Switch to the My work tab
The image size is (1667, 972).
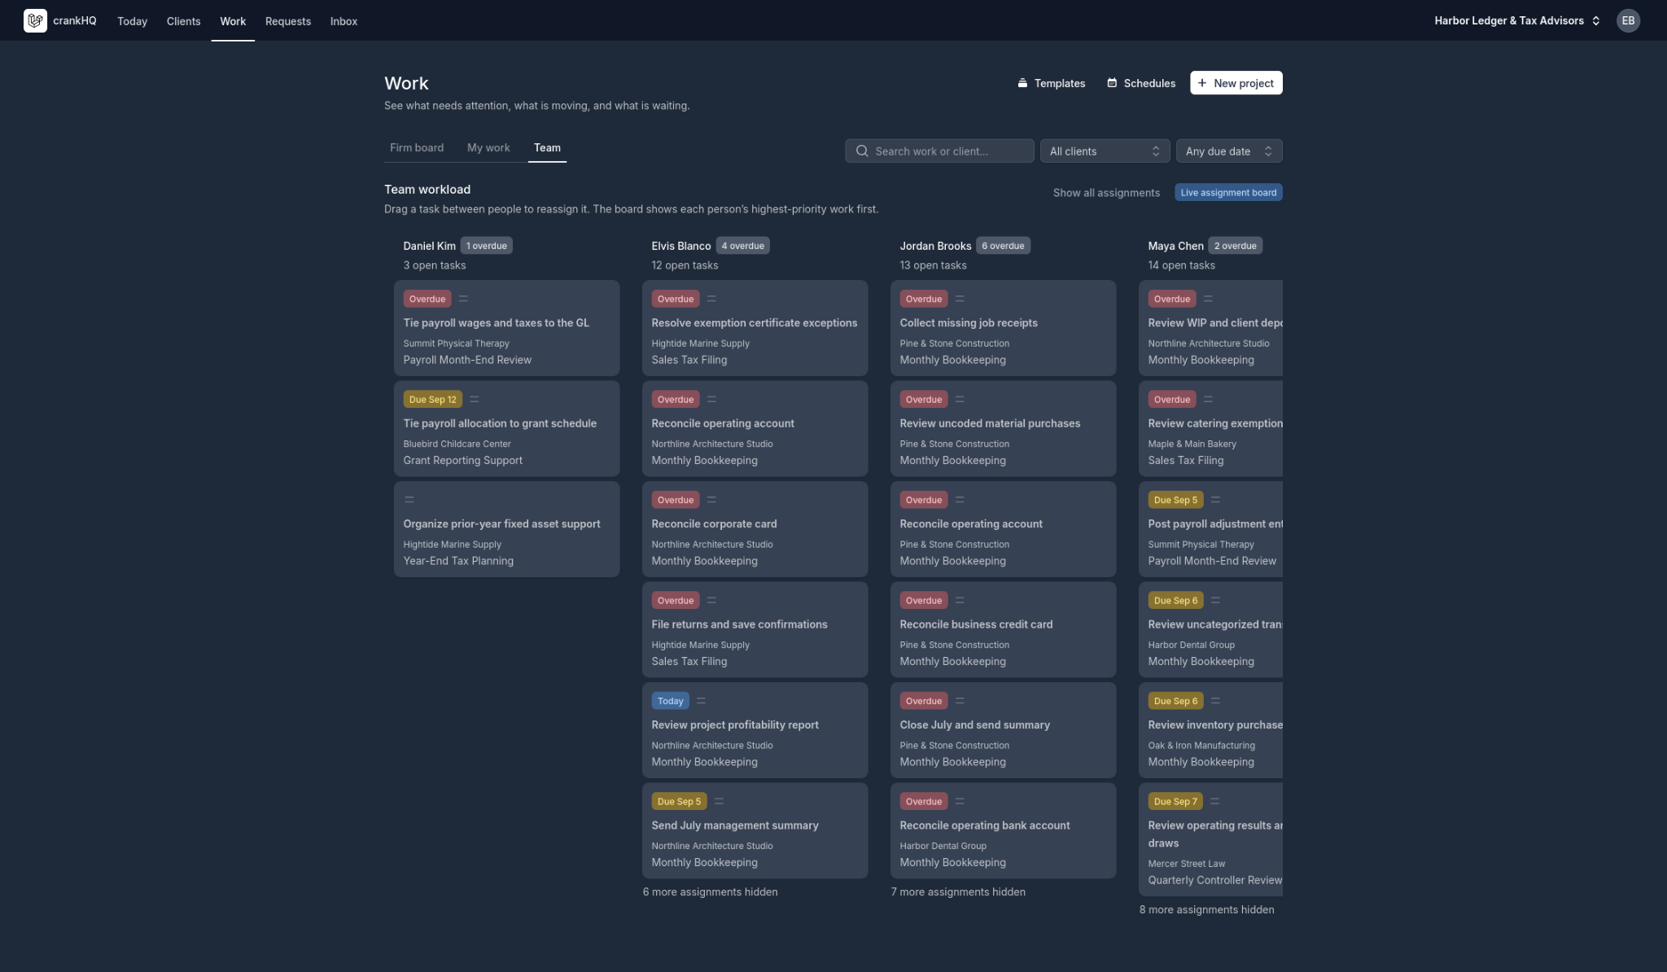click(x=488, y=147)
